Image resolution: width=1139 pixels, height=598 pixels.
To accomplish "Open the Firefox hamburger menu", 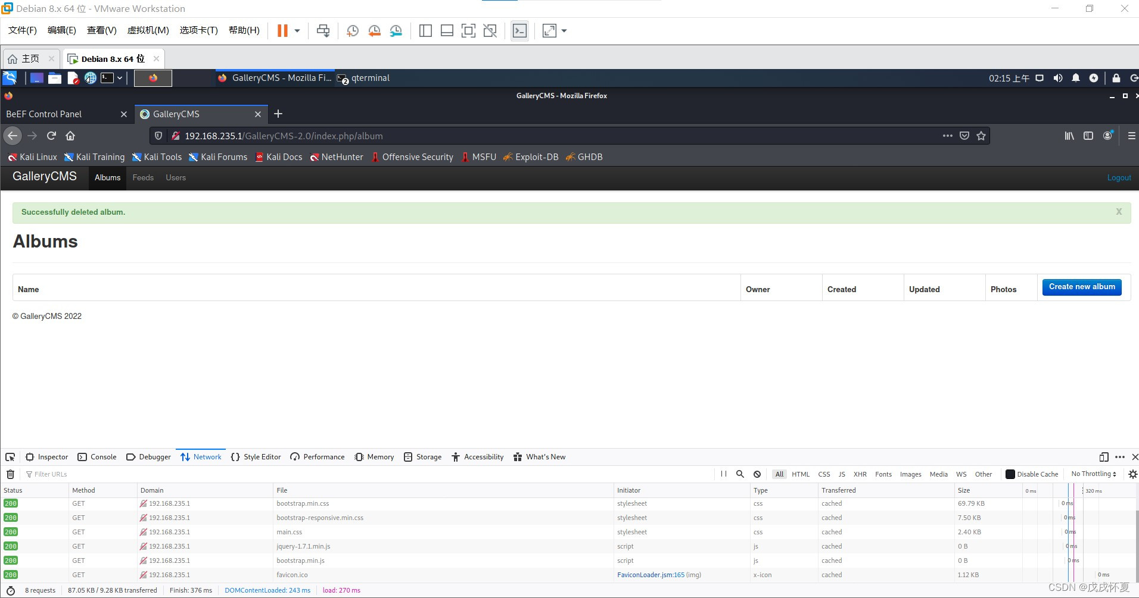I will (1131, 136).
